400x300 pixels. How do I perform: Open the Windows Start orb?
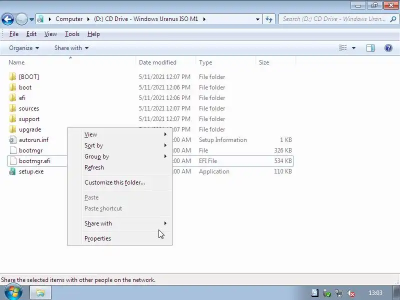click(x=13, y=292)
